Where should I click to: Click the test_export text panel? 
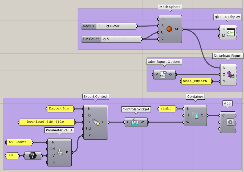[196, 81]
